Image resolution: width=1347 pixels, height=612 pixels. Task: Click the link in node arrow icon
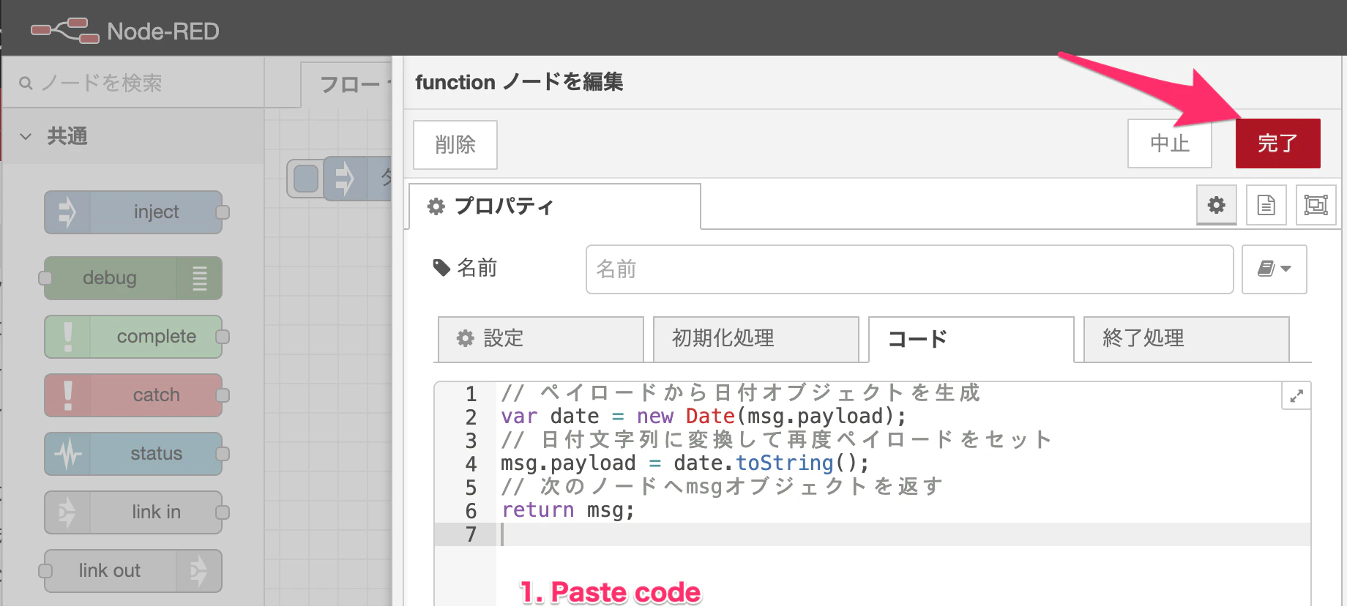(67, 512)
